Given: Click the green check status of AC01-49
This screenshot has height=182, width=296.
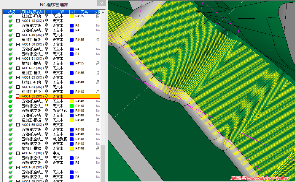Looking at the screenshot, I should coord(11,35).
